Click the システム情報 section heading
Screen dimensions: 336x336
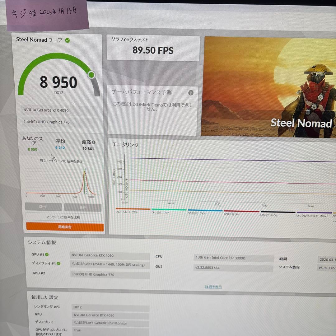pos(42,242)
